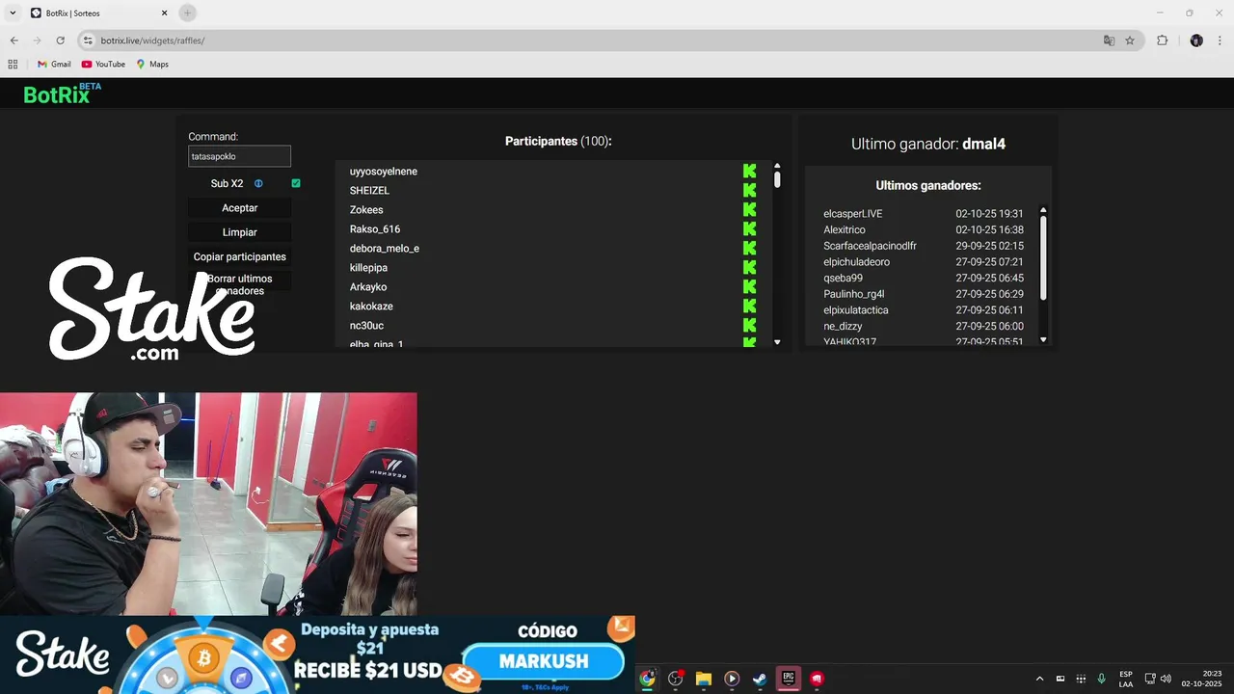
Task: Show hidden system tray icons
Action: [x=1039, y=679]
